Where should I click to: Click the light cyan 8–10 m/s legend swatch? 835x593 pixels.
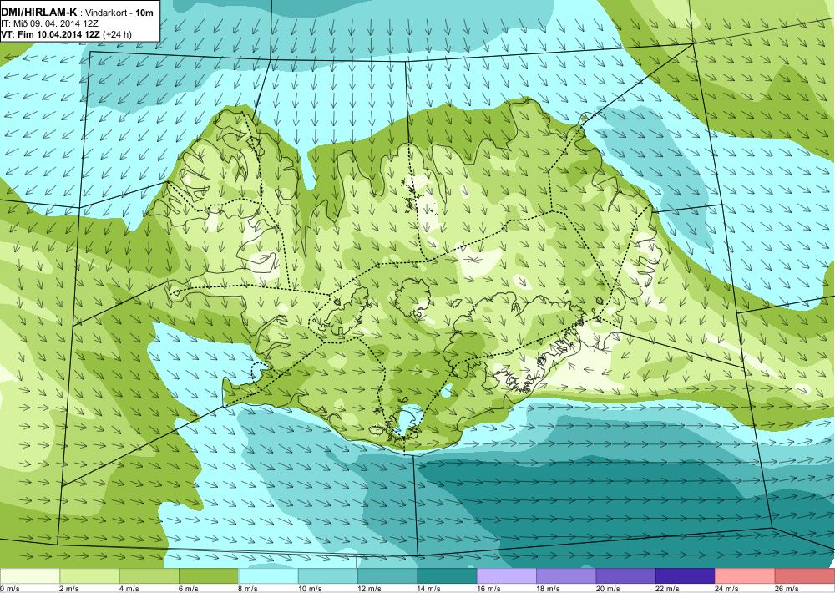[268, 576]
